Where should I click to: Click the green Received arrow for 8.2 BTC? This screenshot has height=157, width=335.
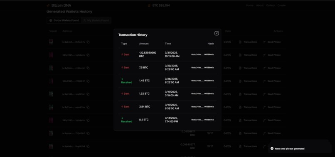tap(122, 118)
